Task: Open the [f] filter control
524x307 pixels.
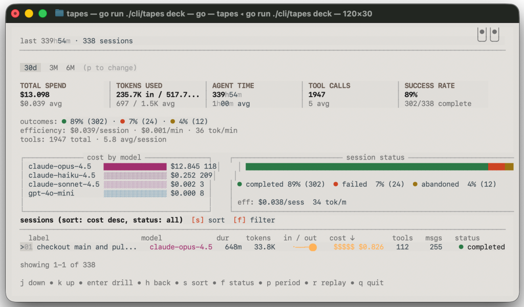Action: pos(254,220)
